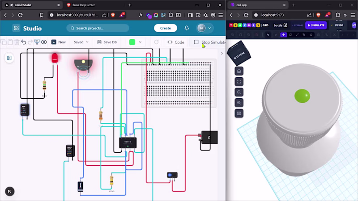The width and height of the screenshot is (358, 201).
Task: Select the buzzer component
Action: click(x=83, y=65)
